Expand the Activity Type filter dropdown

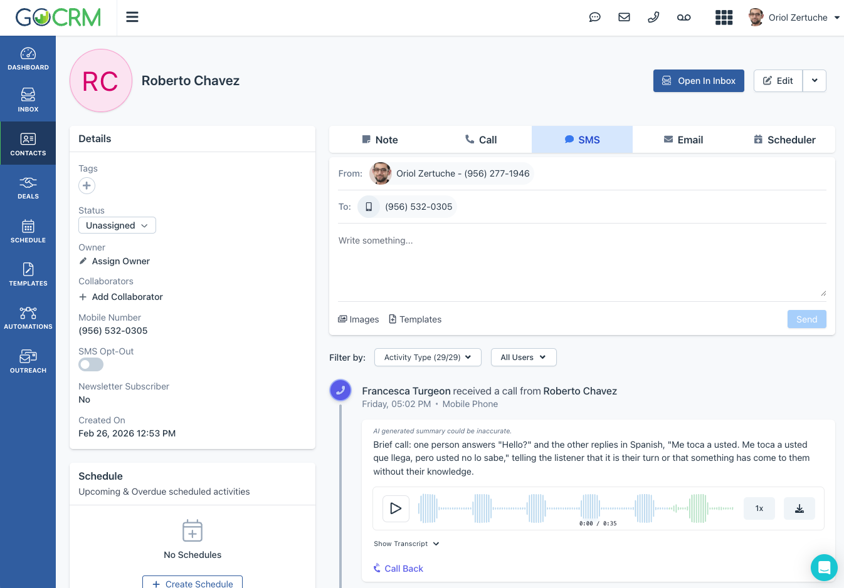(x=428, y=358)
